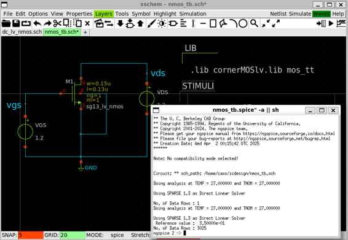Switch to dc_lv_nmos.sch tab
The width and height of the screenshot is (348, 240).
pyautogui.click(x=22, y=32)
